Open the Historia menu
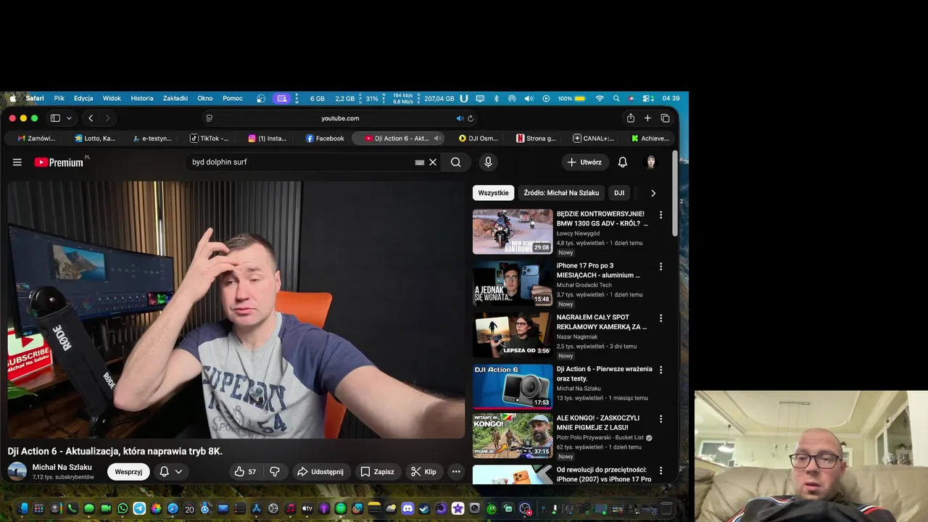The width and height of the screenshot is (928, 522). [x=142, y=99]
